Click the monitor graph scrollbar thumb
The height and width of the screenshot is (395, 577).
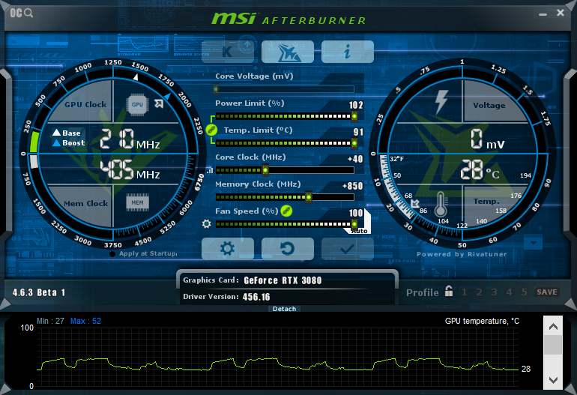(553, 345)
